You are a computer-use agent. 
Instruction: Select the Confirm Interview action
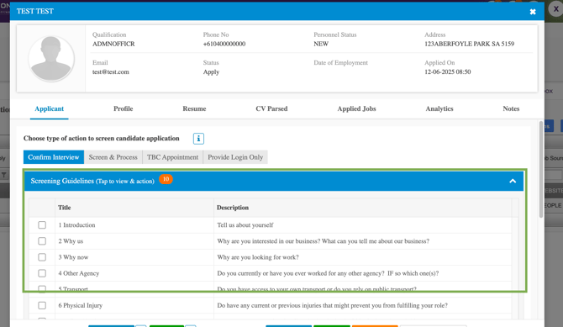coord(54,157)
